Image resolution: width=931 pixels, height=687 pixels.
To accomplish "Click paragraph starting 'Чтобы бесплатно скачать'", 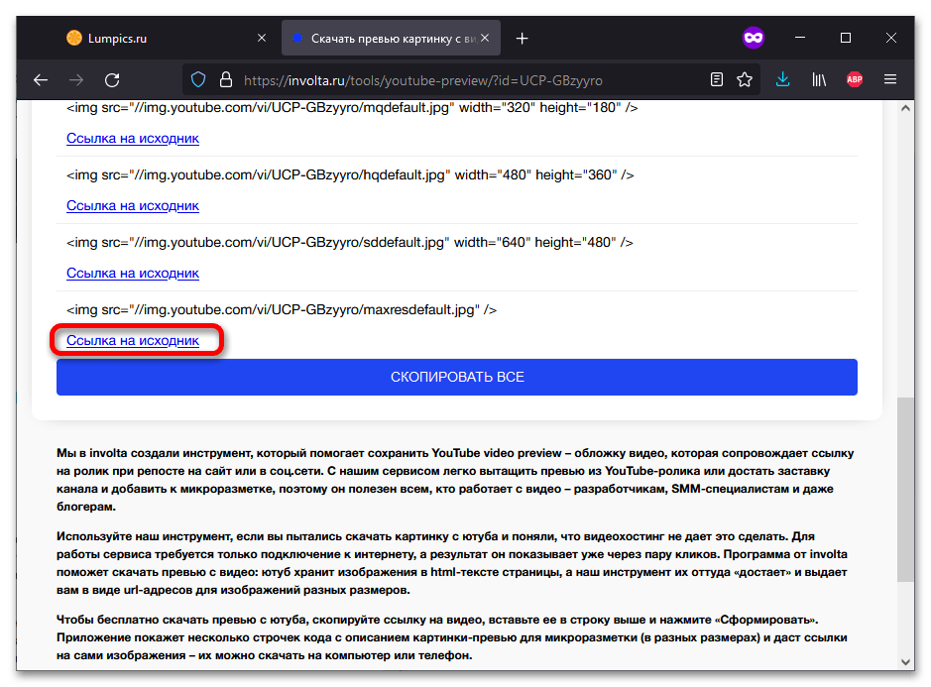I will coord(452,637).
